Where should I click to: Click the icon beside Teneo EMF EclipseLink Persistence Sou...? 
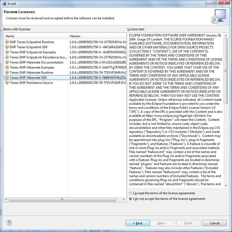point(7,57)
